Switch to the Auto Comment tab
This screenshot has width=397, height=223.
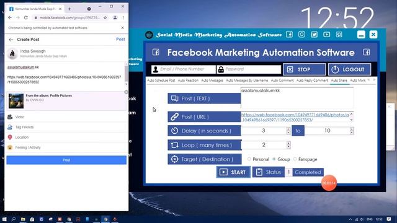[x=282, y=81]
